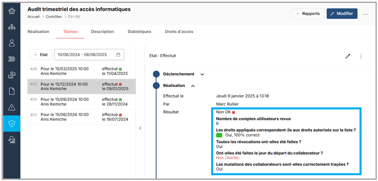
Task: Open the vertical three-dot task menu
Action: click(x=361, y=56)
